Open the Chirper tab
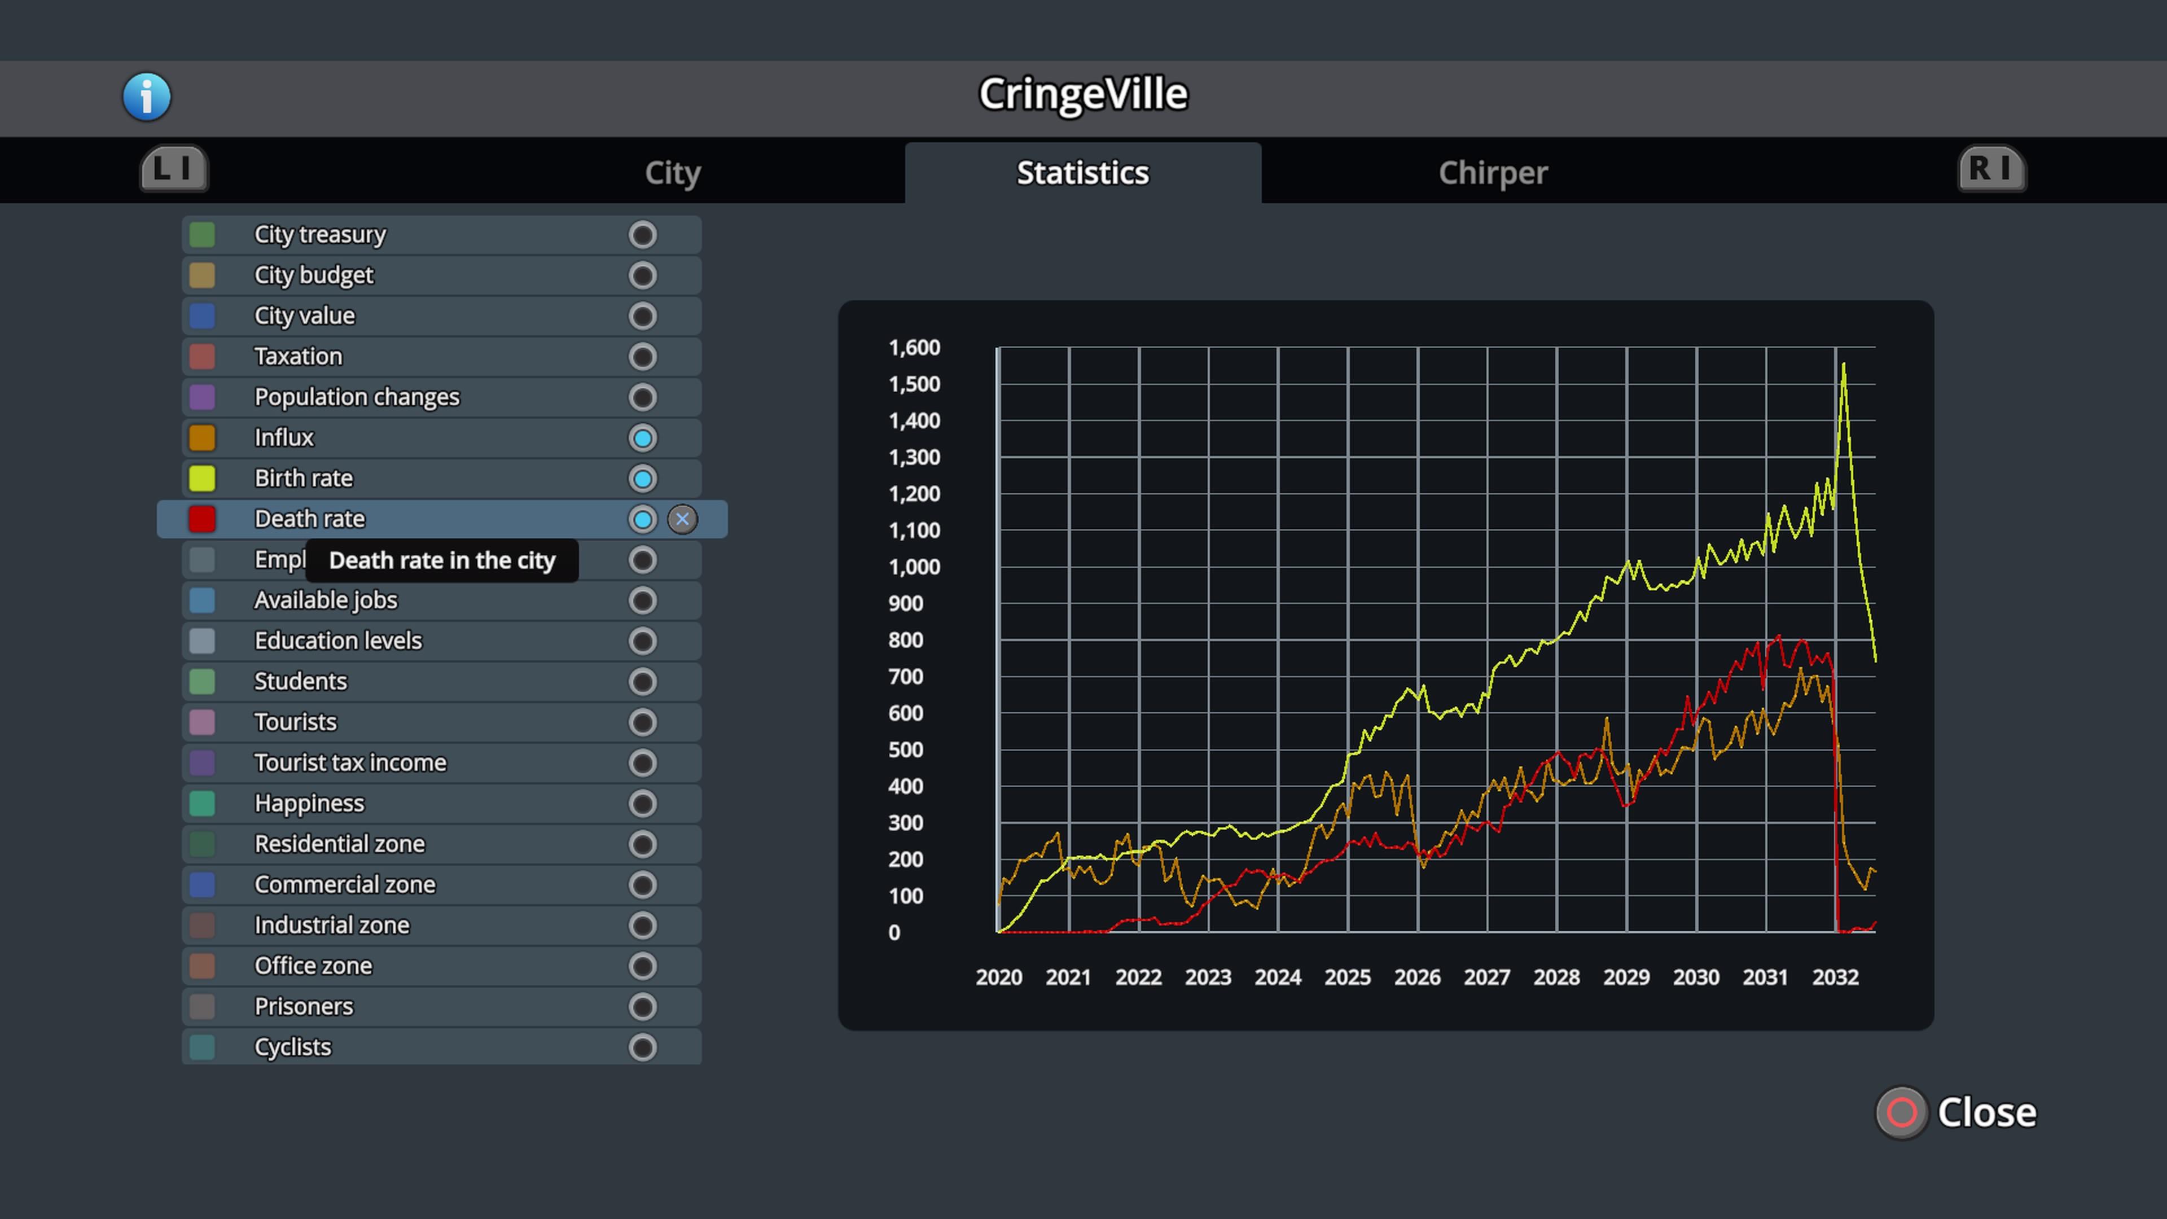This screenshot has height=1219, width=2167. point(1492,173)
